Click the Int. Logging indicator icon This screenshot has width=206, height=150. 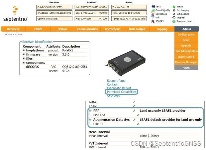(x=174, y=10)
